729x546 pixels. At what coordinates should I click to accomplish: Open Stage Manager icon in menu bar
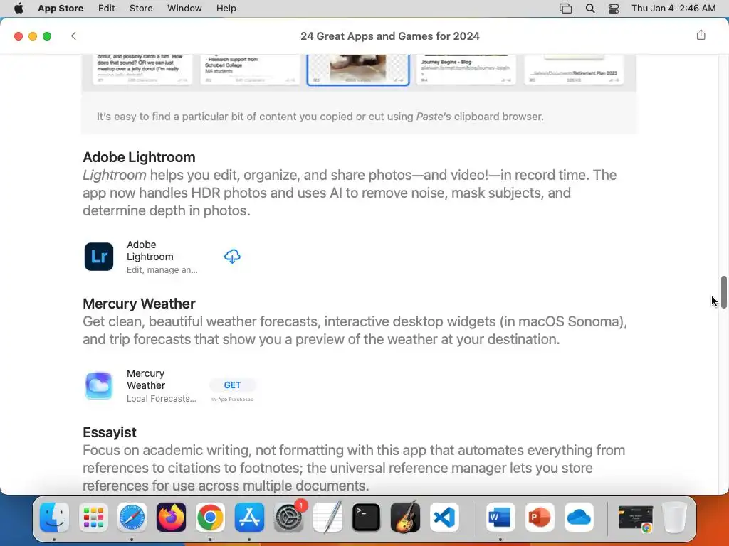[565, 9]
